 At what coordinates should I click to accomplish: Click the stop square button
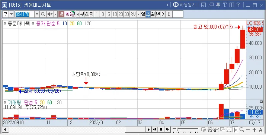coord(161,129)
